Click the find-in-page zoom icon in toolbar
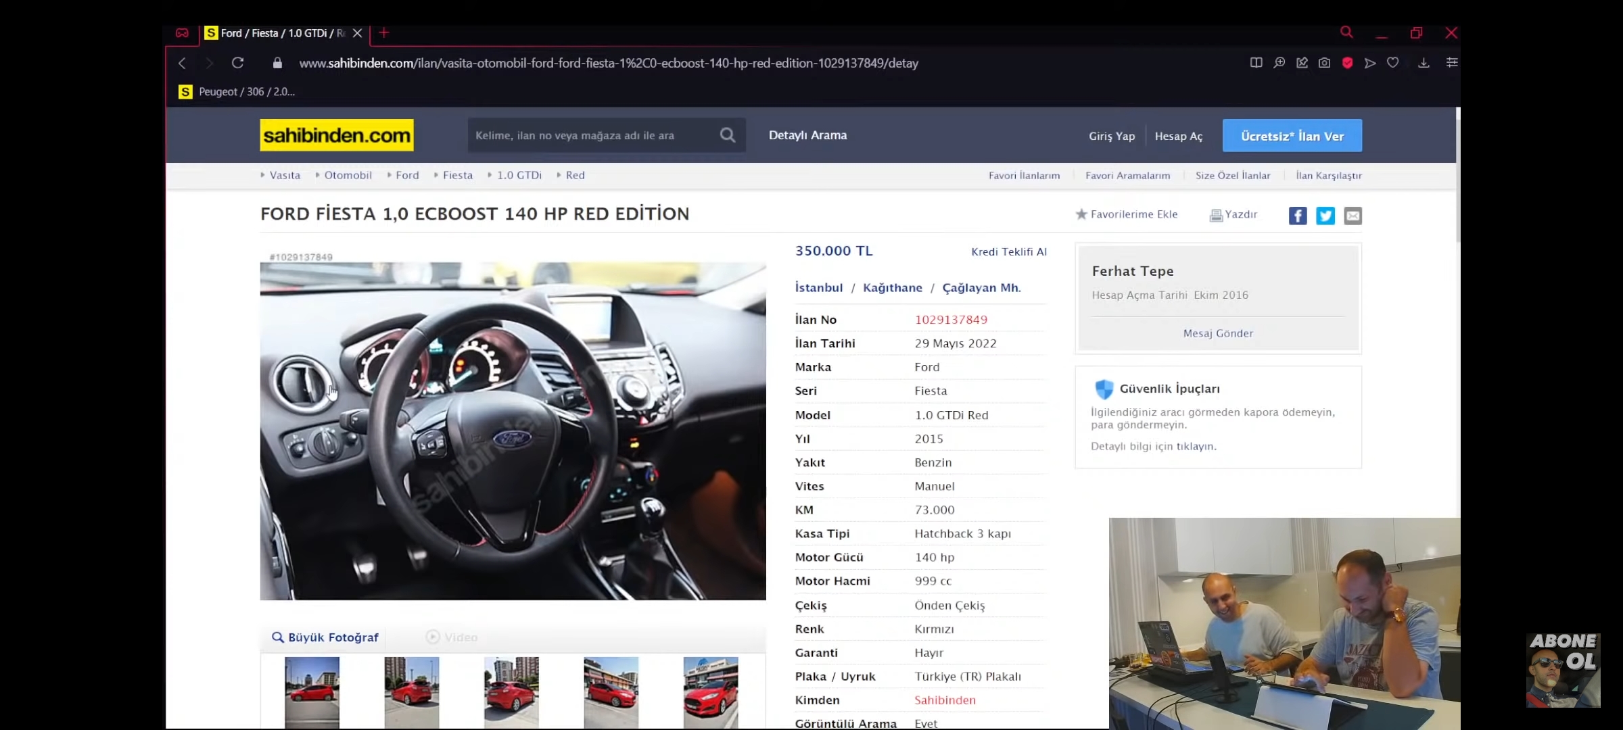Screen dimensions: 1623x730 1279,63
